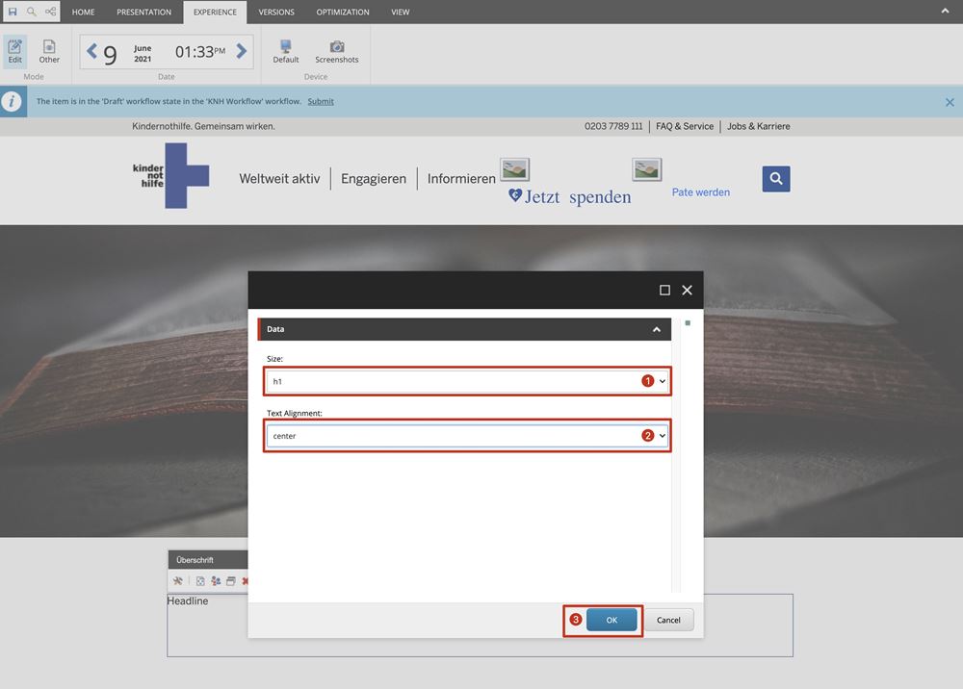Click the blue search button on website
The height and width of the screenshot is (689, 963).
(x=776, y=179)
